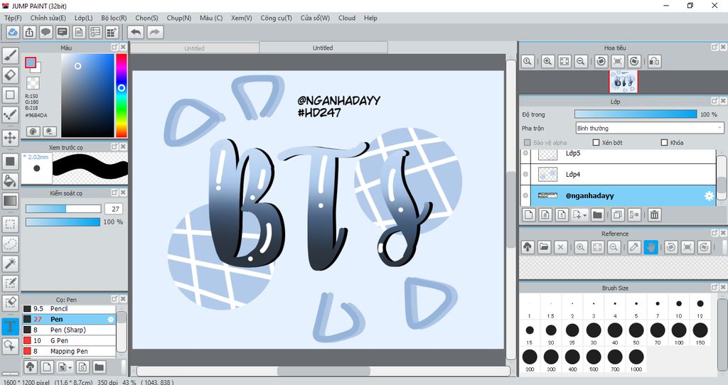Open color palette button in Màu panel
Image resolution: width=728 pixels, height=385 pixels.
click(x=33, y=131)
